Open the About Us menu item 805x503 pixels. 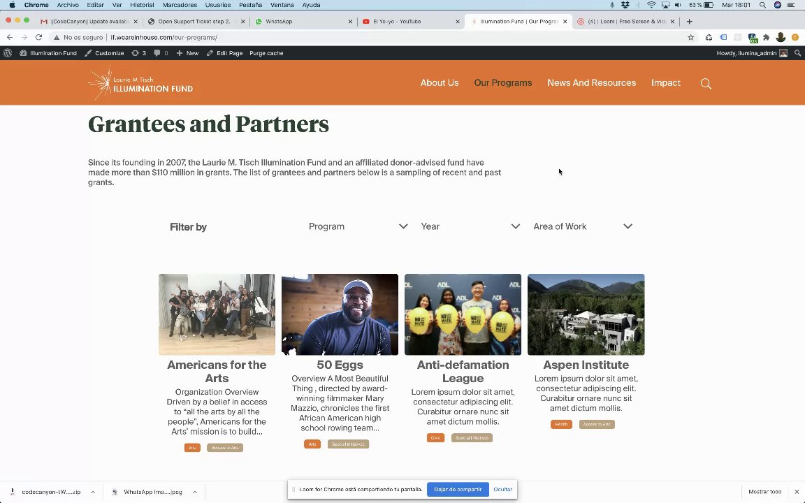point(440,82)
